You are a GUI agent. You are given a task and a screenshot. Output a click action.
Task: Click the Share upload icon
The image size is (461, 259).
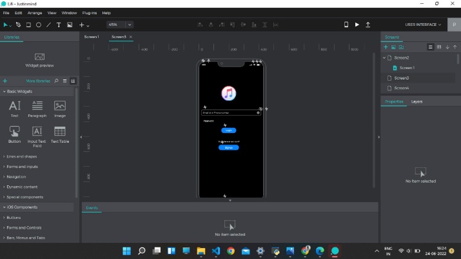(x=368, y=25)
